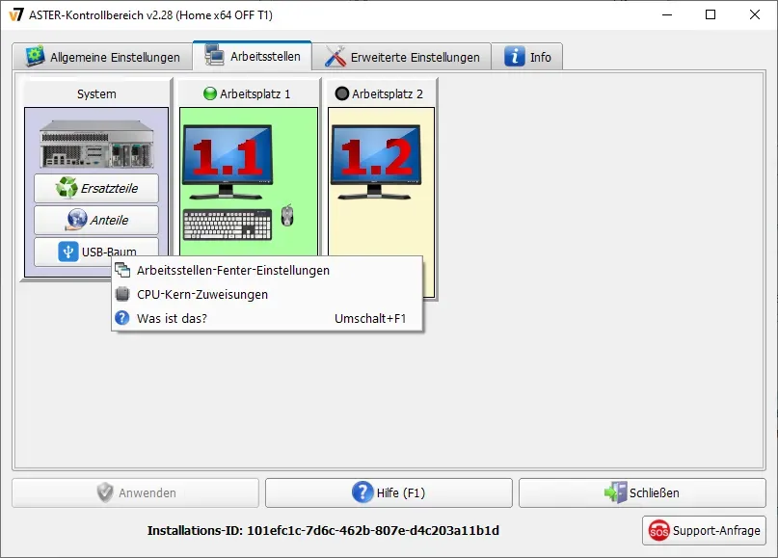
Task: Open the Anteile button
Action: pyautogui.click(x=96, y=220)
